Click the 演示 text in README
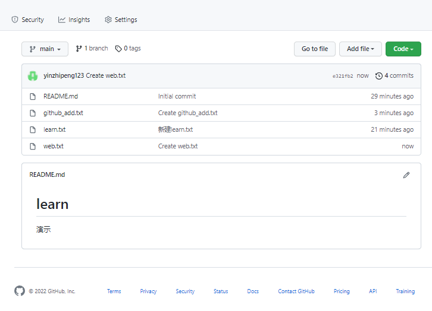Image resolution: width=432 pixels, height=311 pixels. (43, 230)
